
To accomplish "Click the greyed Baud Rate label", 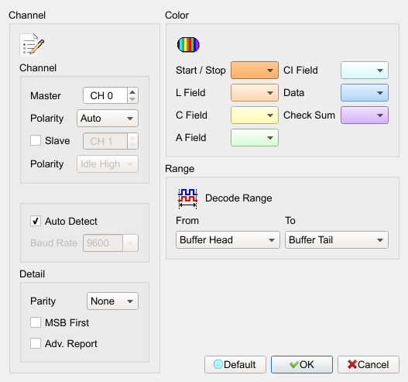I will click(54, 243).
